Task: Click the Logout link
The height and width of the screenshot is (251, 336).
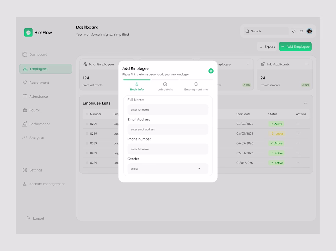Action: [35, 218]
